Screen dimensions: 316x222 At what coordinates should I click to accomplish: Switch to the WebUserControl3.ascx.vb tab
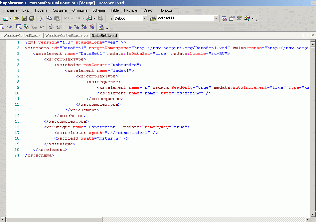(67, 36)
